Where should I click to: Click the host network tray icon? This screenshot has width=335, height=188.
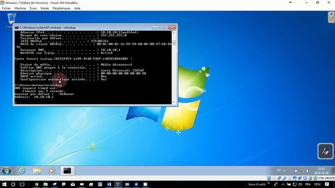pos(295,184)
